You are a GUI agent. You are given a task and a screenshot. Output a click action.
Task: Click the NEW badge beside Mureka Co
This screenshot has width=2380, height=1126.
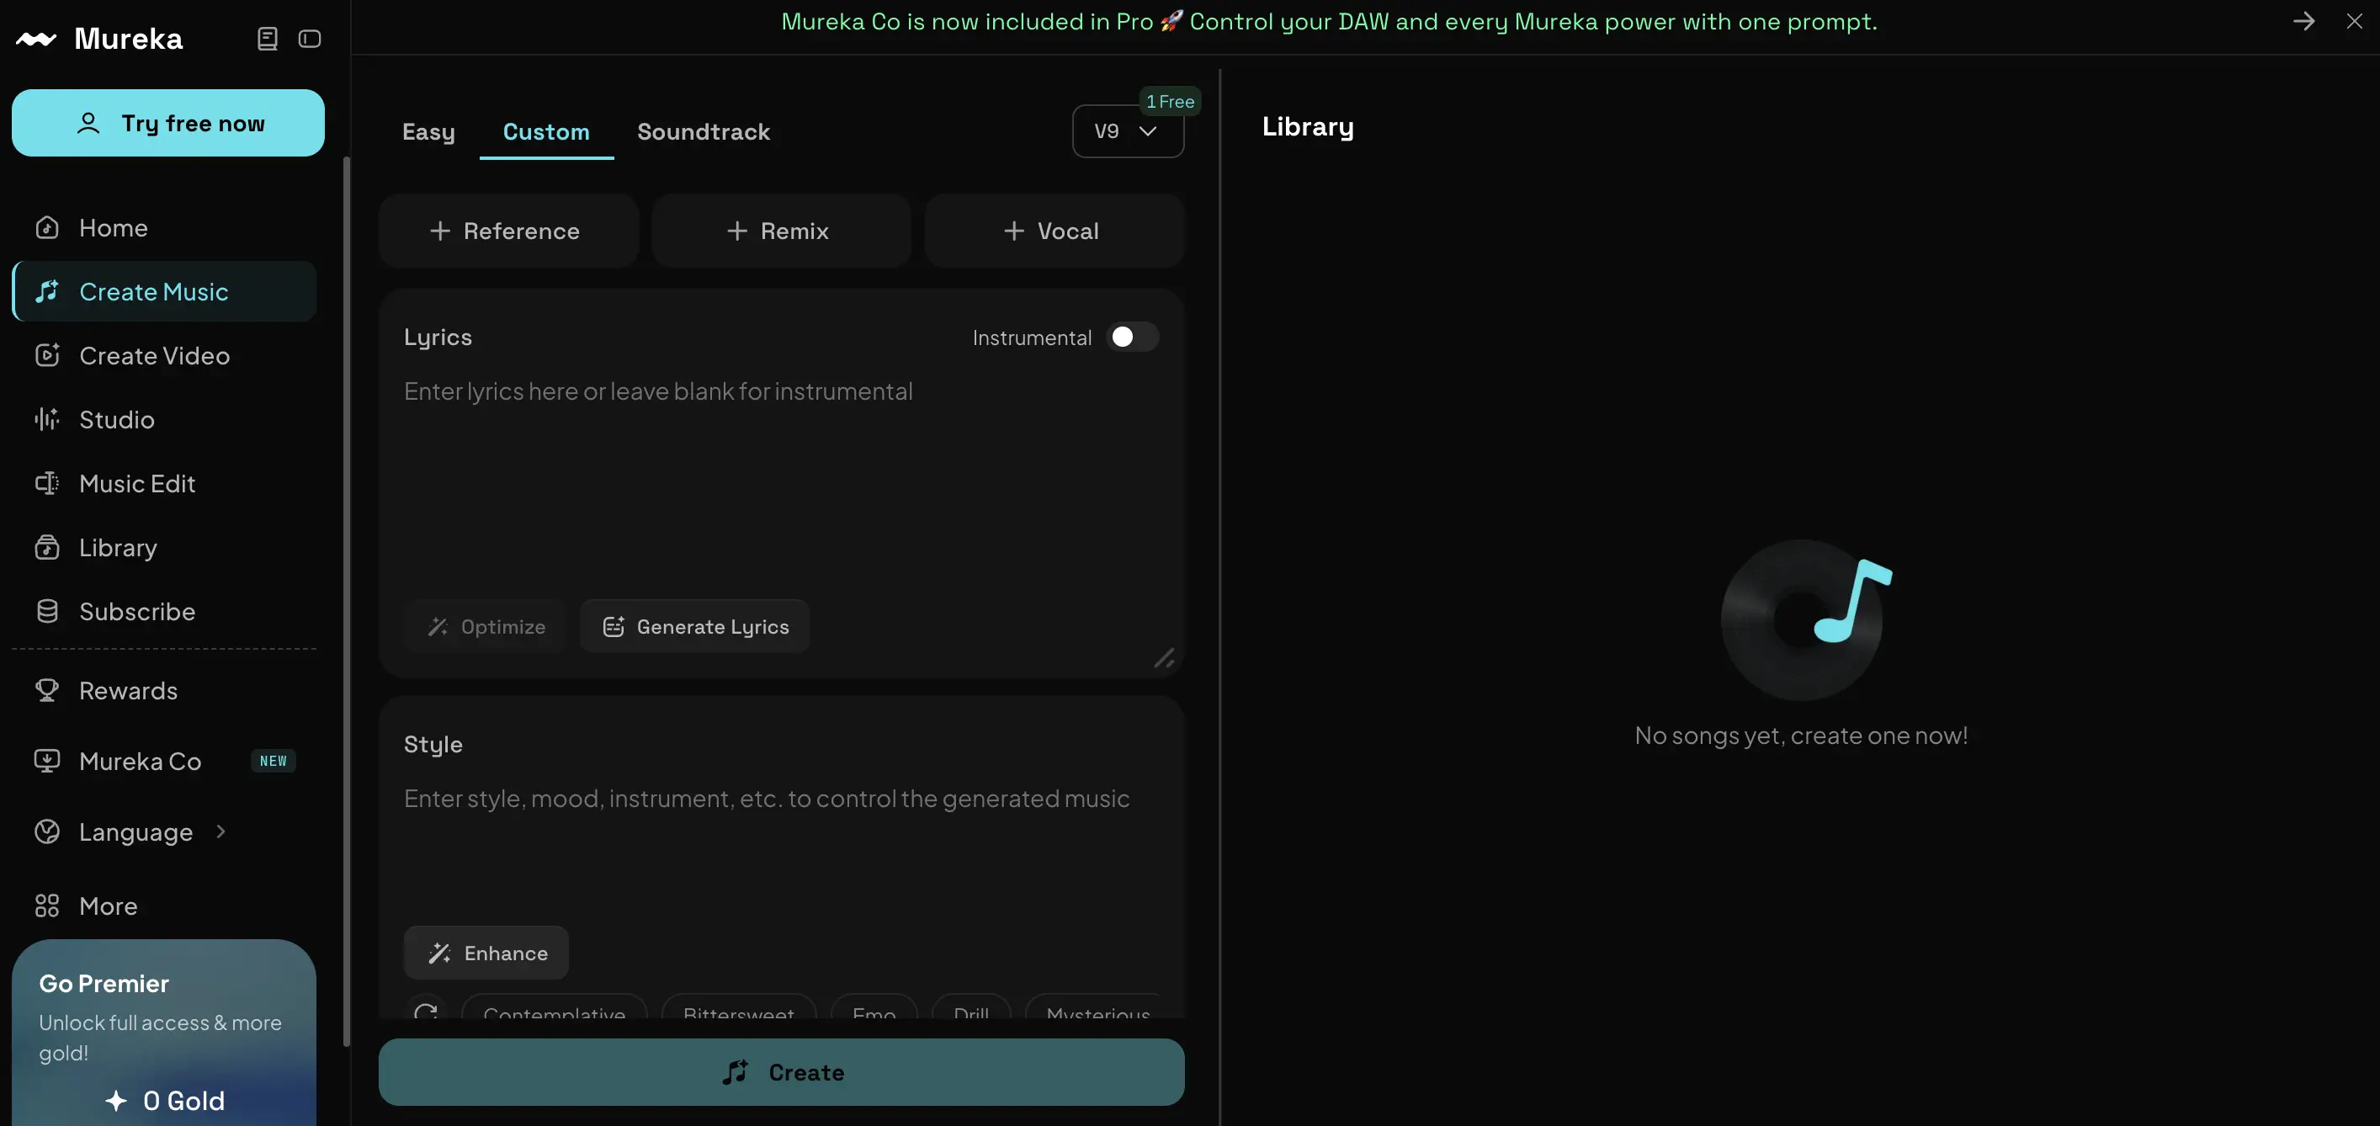click(274, 761)
